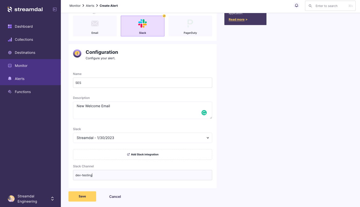360x207 pixels.
Task: Save the alert configuration
Action: [82, 196]
